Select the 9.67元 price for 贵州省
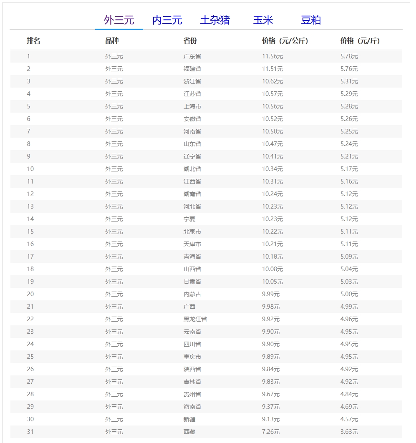The height and width of the screenshot is (443, 416). pyautogui.click(x=271, y=394)
